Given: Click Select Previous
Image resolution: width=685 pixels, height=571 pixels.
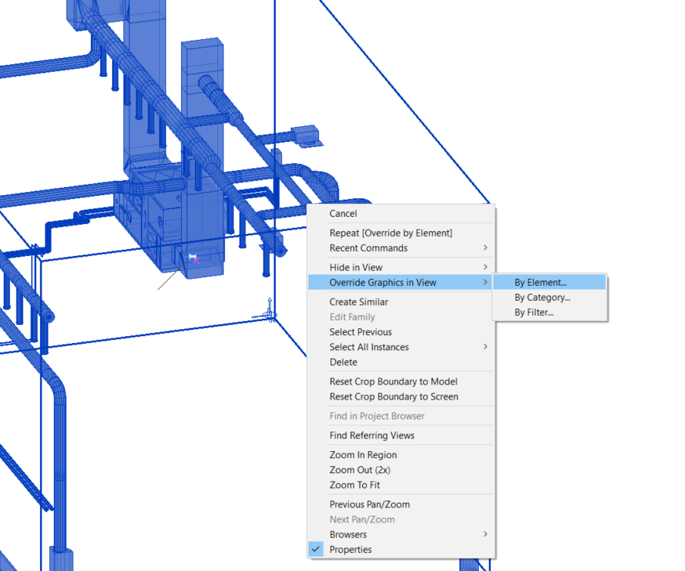Looking at the screenshot, I should 360,331.
